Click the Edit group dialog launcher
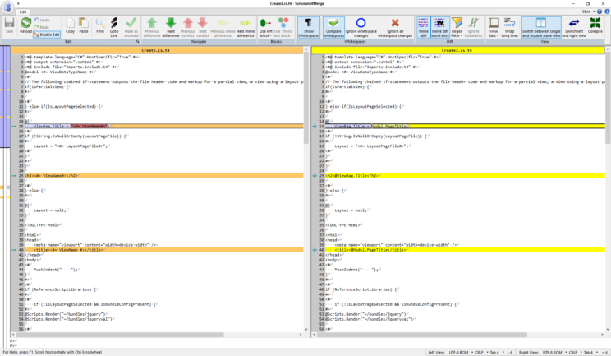 pos(137,41)
